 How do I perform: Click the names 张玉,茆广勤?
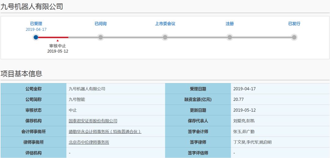244,132
